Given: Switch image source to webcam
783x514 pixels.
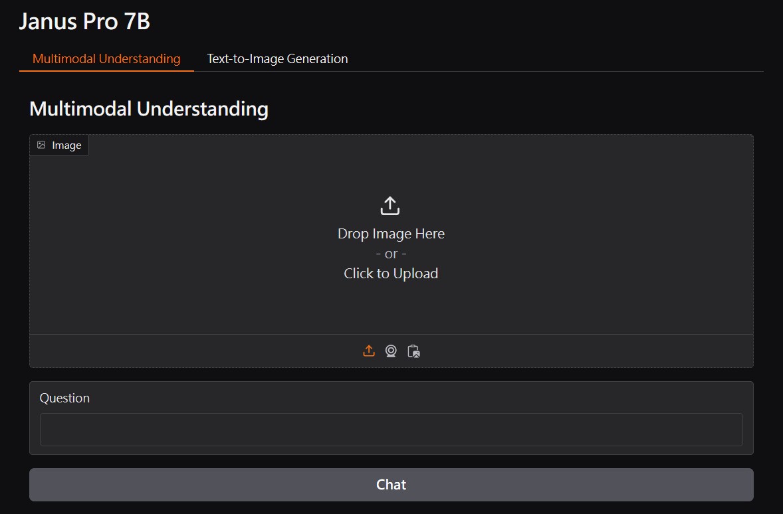Looking at the screenshot, I should pos(391,351).
